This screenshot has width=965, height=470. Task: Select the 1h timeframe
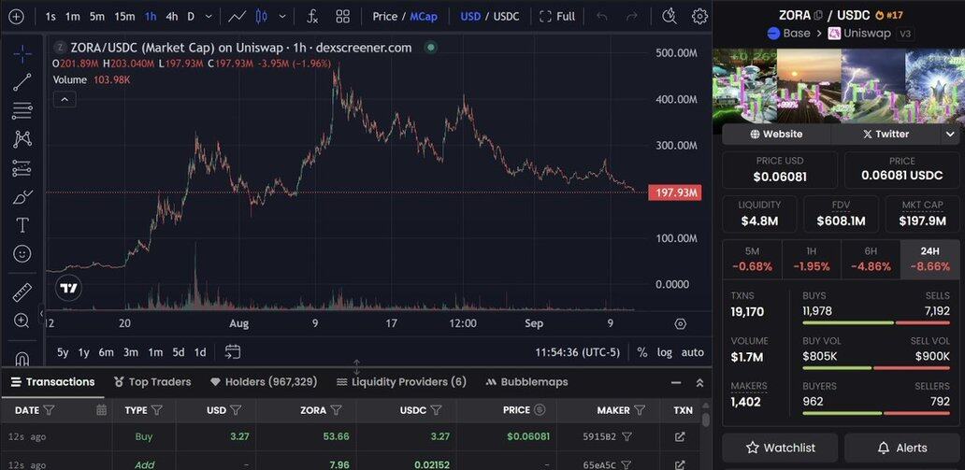coord(151,17)
